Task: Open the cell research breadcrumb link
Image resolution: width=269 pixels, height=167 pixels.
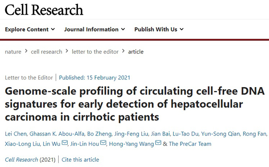Action: click(47, 52)
